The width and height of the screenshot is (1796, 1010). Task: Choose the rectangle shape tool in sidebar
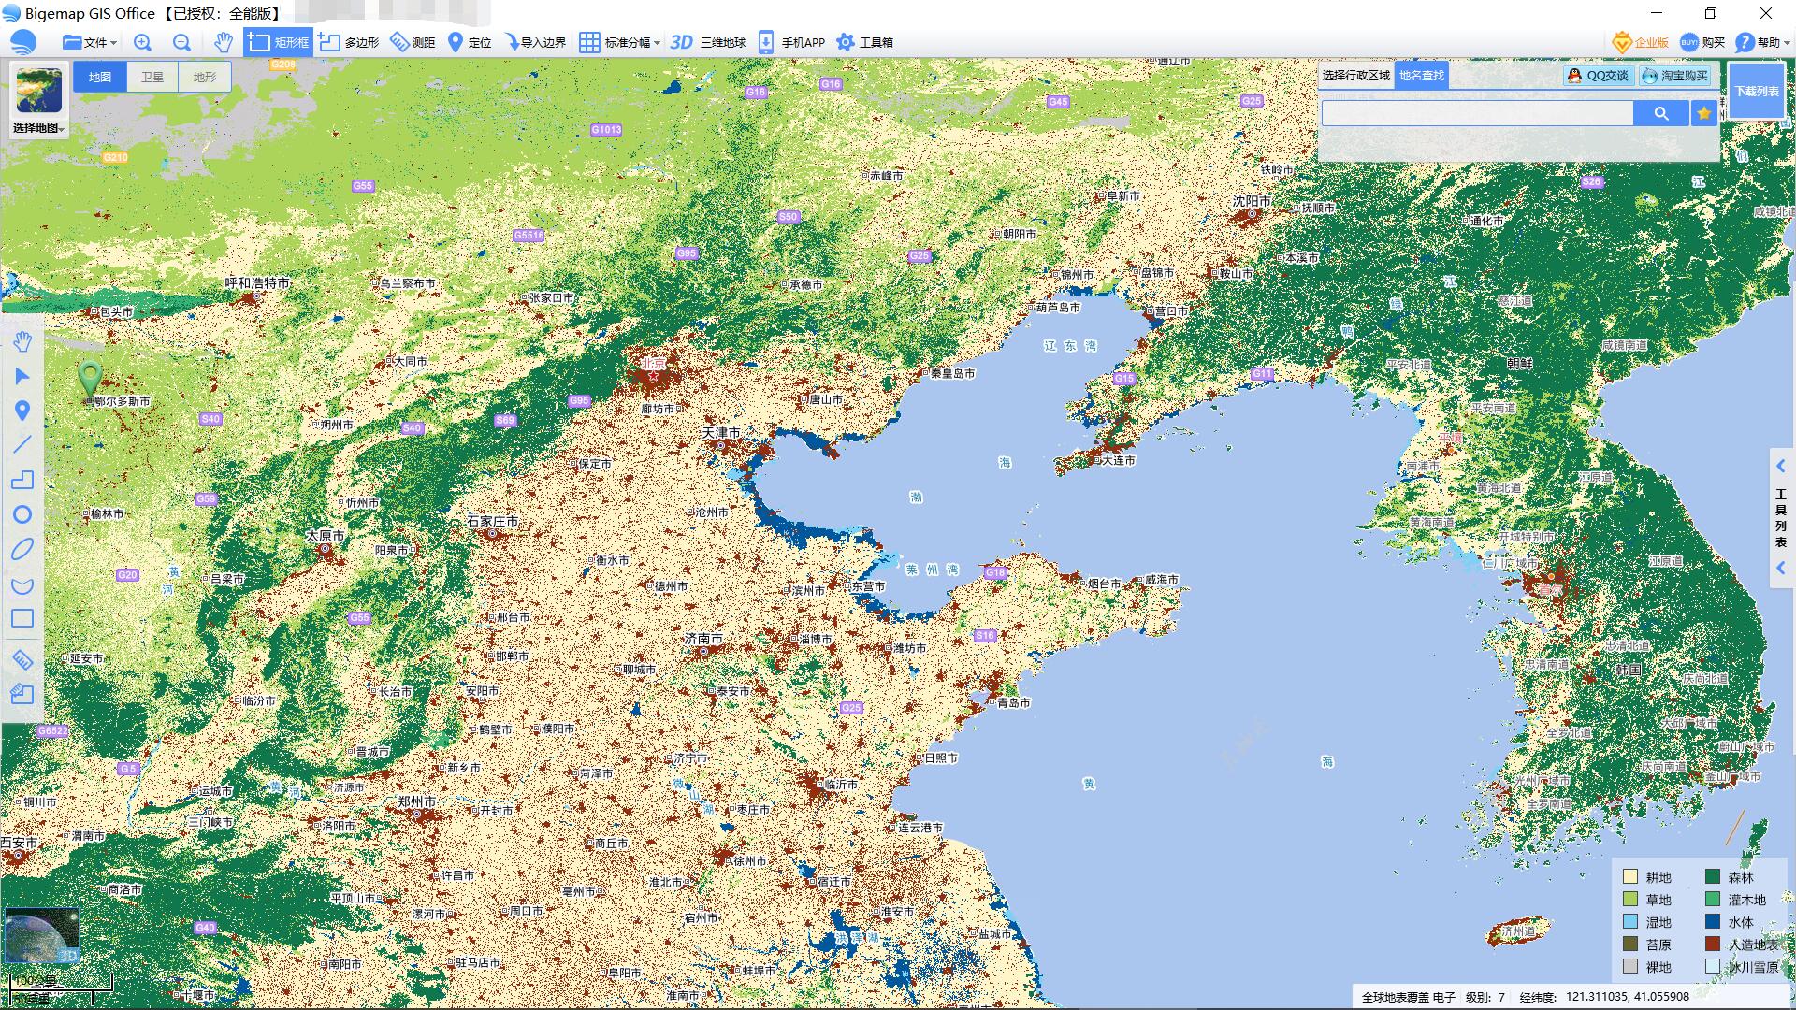click(22, 618)
